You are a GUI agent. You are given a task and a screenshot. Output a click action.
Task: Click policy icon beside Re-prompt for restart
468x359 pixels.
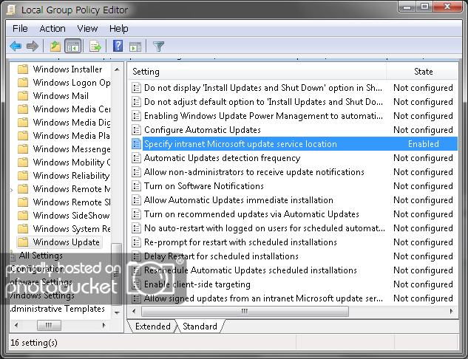(x=136, y=242)
